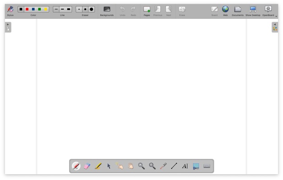
Task: Click the Redo button
Action: tap(133, 11)
